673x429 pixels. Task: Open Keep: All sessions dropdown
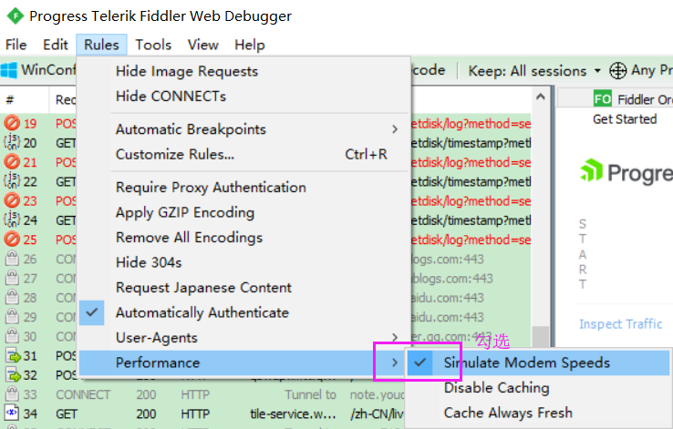click(x=534, y=71)
